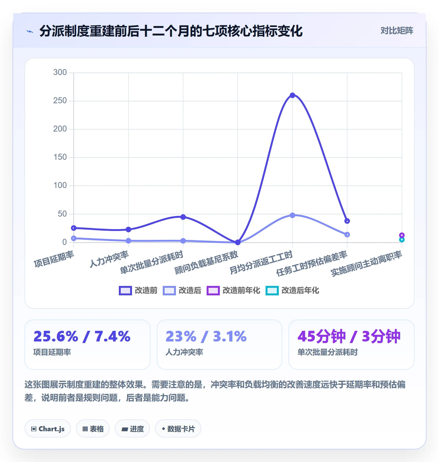
Task: Select the cyan 改造后年化 point for 实施顾问主动离职率
Action: [402, 240]
